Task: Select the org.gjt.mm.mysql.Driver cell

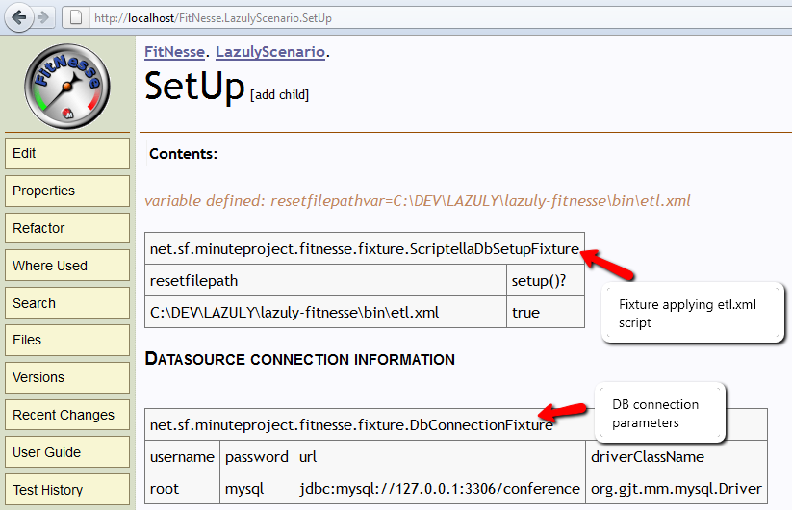Action: click(x=677, y=488)
